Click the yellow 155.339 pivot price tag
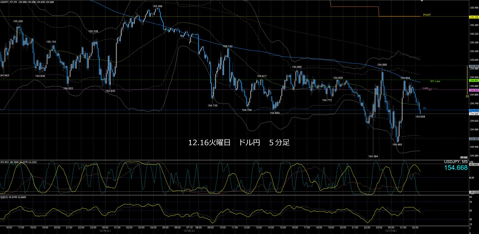 tap(474, 17)
